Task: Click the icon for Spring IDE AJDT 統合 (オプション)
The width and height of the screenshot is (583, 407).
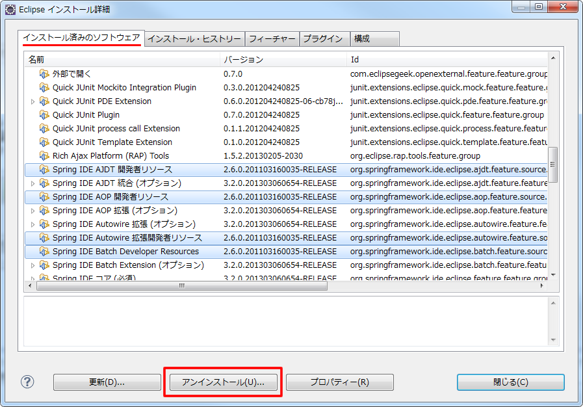Action: [x=44, y=183]
